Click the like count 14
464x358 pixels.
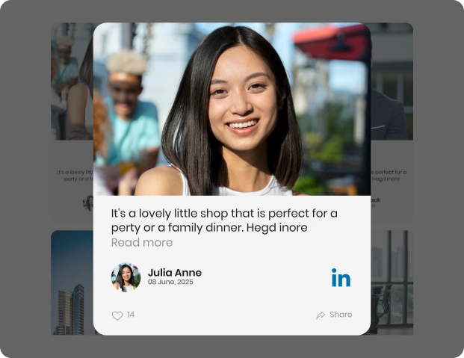click(x=131, y=315)
